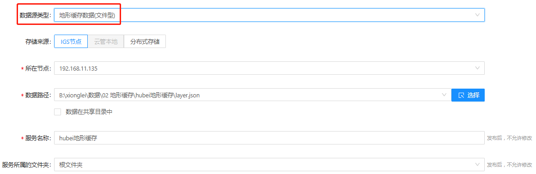Open the 所在节点 dropdown showing 192.168.11.135

click(x=269, y=68)
